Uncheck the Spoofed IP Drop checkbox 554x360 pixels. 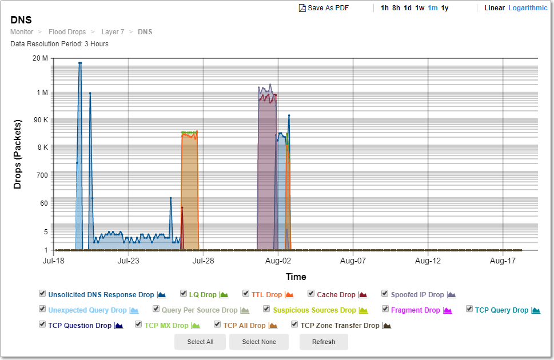[384, 294]
